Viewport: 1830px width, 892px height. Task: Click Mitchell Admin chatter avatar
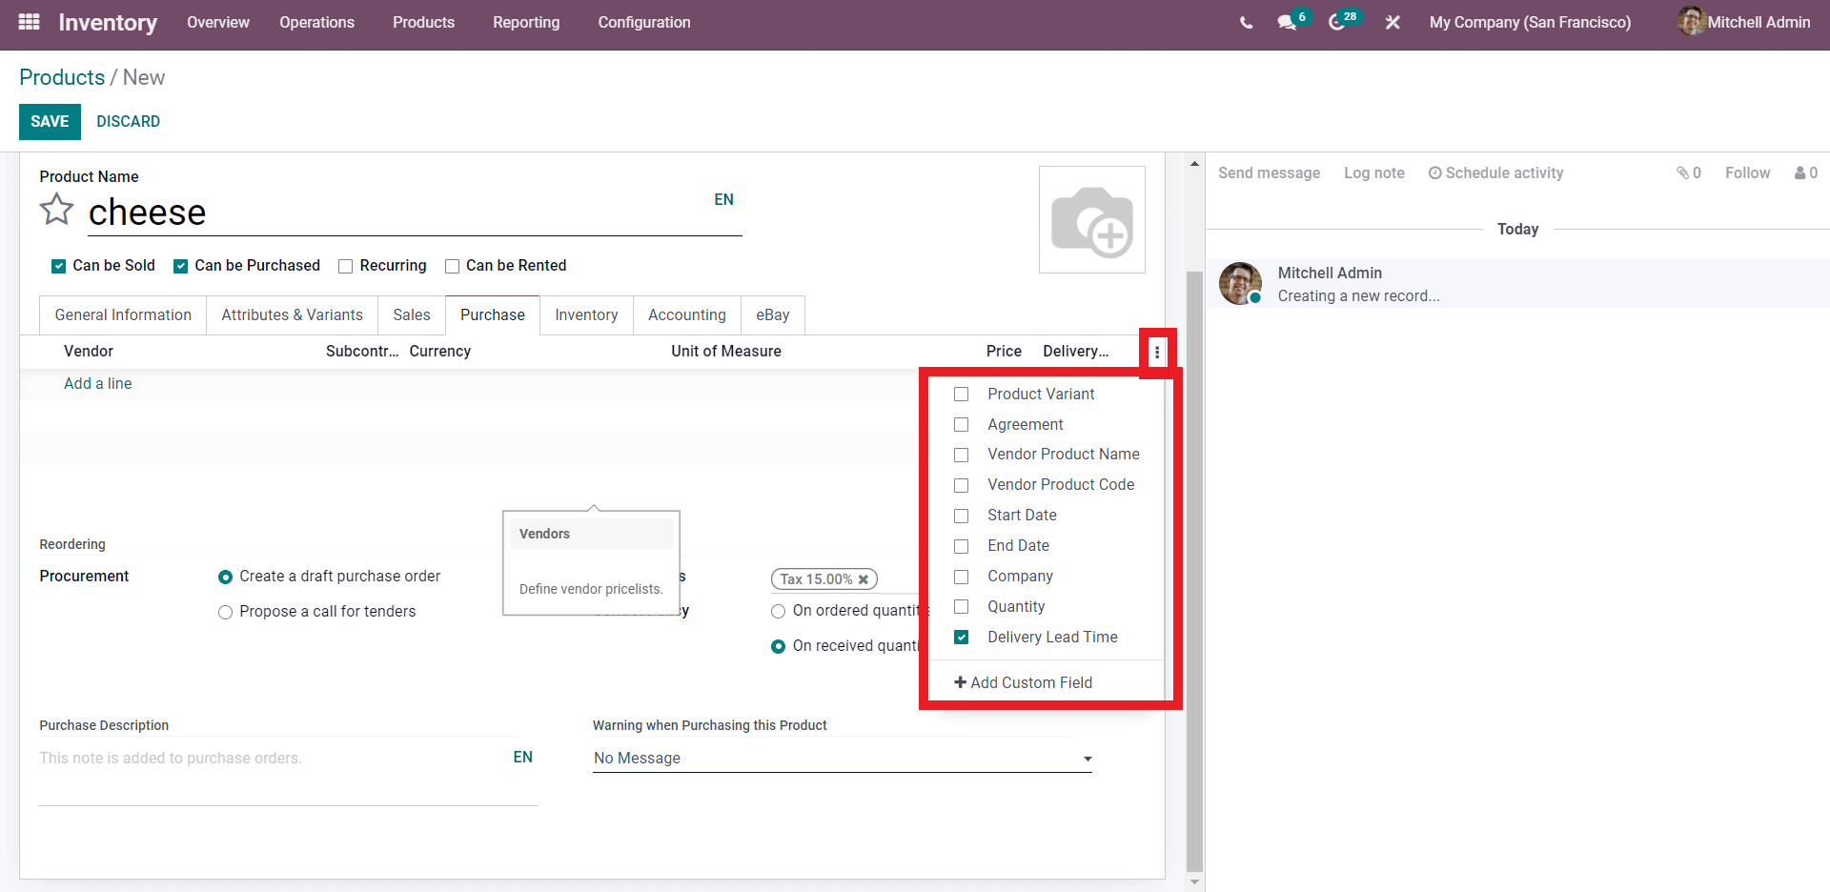pyautogui.click(x=1240, y=284)
